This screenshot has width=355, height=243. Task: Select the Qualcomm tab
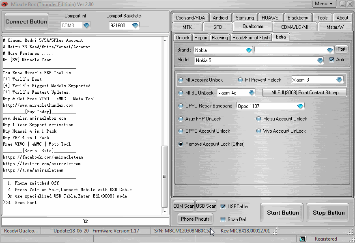(x=253, y=26)
